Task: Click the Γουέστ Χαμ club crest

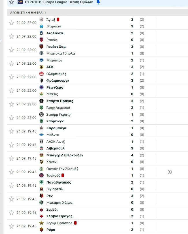Action: pos(41,46)
